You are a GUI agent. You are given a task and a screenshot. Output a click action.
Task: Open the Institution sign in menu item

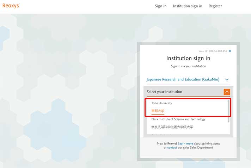click(x=188, y=6)
